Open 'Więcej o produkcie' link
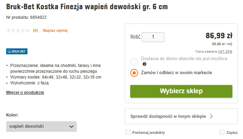This screenshot has height=139, width=243. (25, 93)
